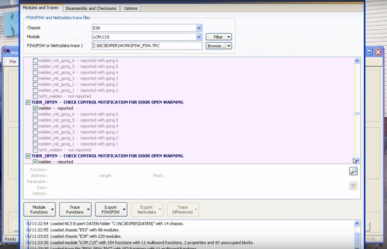Open the Module Functions dropdown arrow

coord(52,210)
